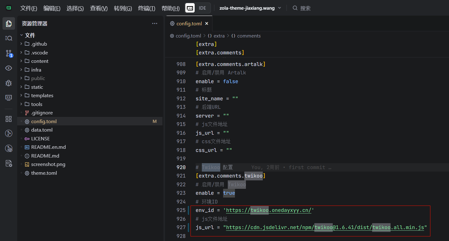Click the gear icon of data.toml
Viewport: 449px width, 241px height.
click(27, 130)
